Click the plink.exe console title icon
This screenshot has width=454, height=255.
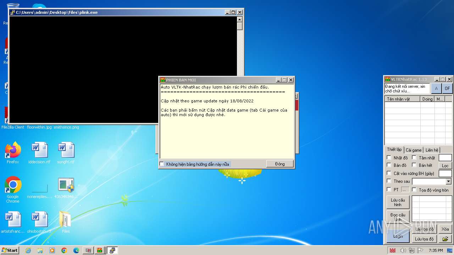pyautogui.click(x=12, y=12)
